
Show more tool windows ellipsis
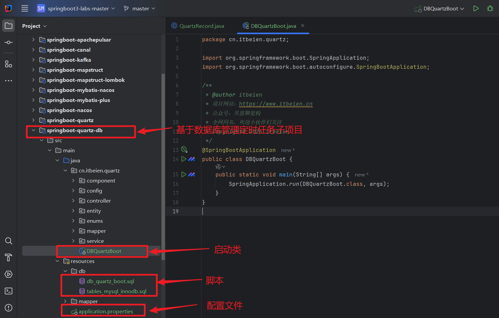click(9, 81)
